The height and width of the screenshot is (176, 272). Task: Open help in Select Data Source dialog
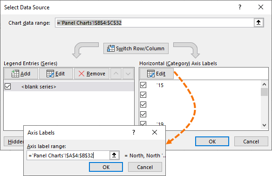point(240,7)
